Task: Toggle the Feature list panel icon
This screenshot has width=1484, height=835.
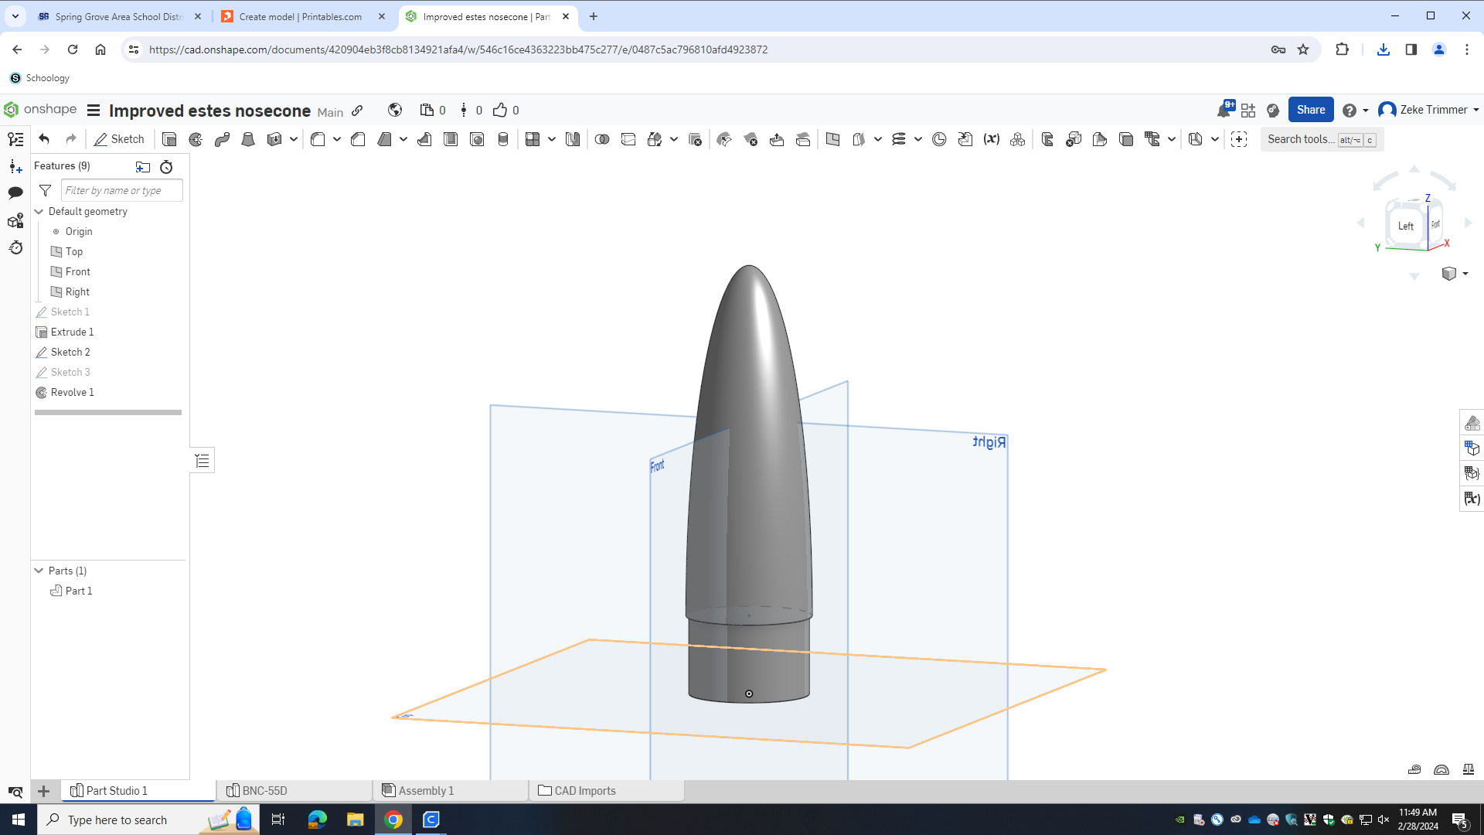Action: (x=15, y=139)
